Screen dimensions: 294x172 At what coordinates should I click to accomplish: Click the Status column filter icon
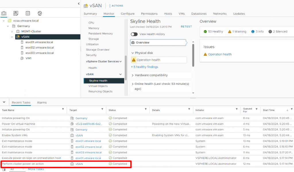146,109
